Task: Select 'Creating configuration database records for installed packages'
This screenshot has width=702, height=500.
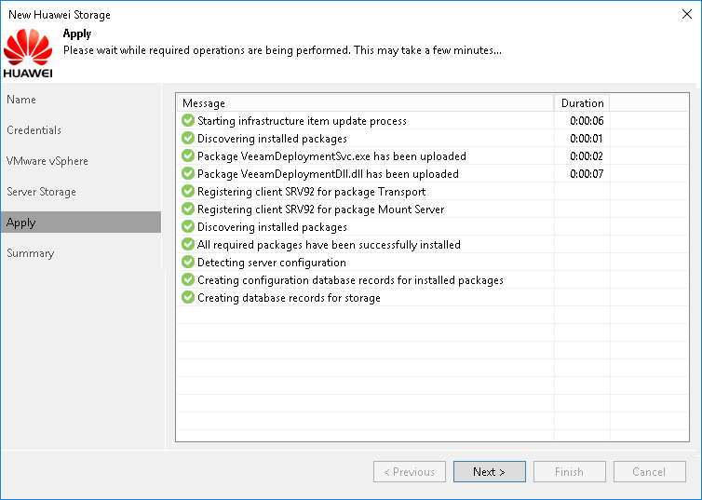Action: pyautogui.click(x=350, y=280)
